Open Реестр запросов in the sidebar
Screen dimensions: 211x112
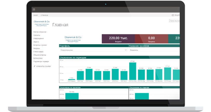pos(40,32)
